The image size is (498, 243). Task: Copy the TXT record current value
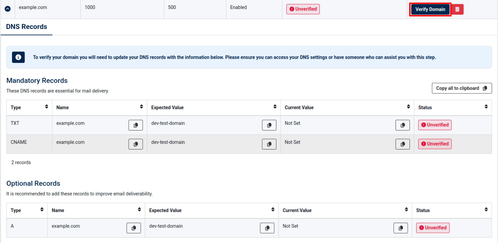(x=403, y=125)
